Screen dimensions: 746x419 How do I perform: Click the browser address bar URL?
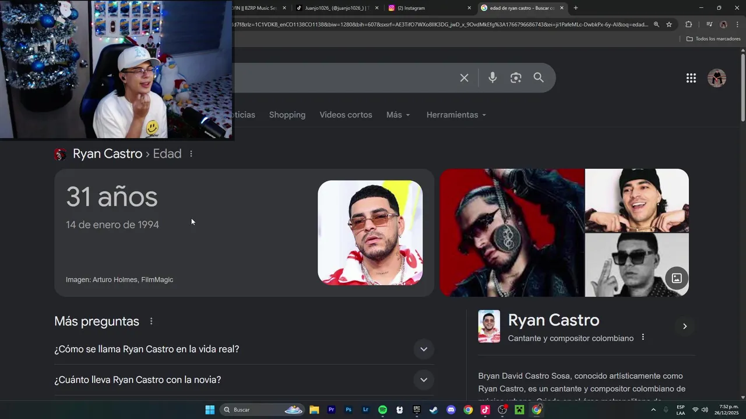pyautogui.click(x=440, y=24)
